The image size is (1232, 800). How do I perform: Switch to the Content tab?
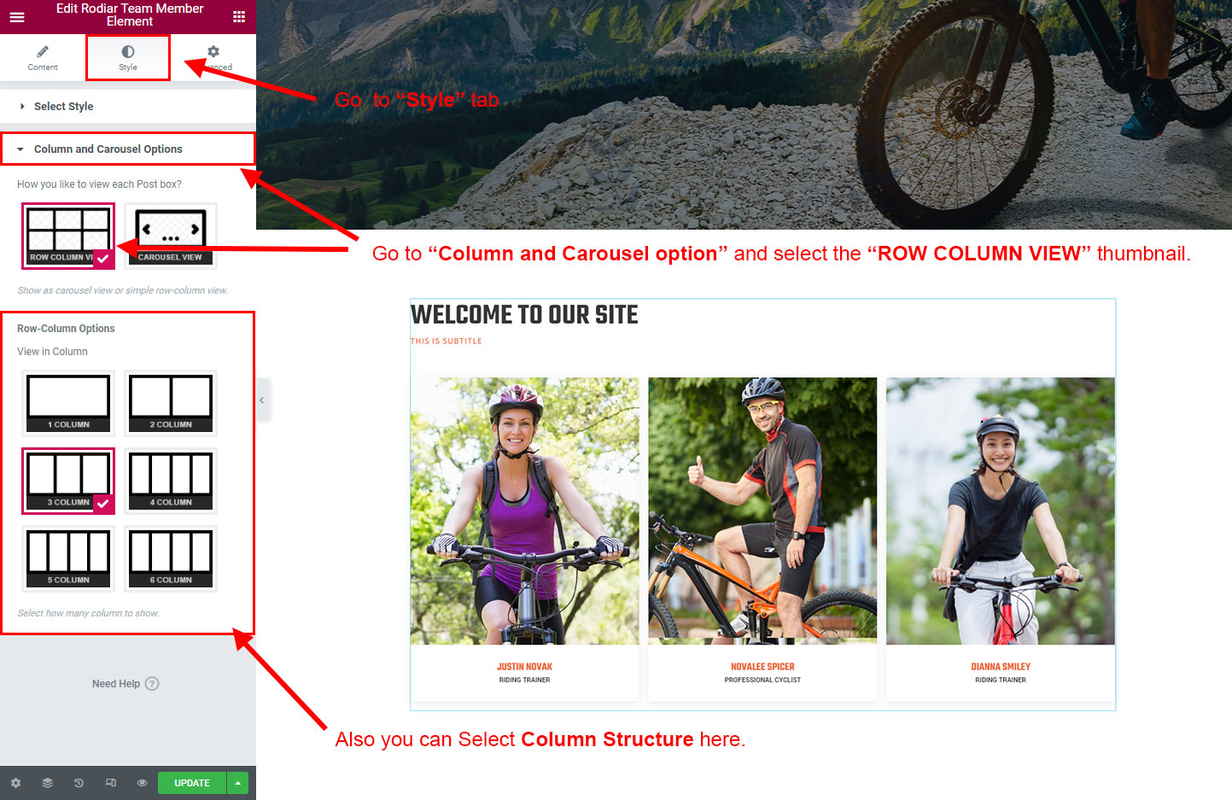43,58
